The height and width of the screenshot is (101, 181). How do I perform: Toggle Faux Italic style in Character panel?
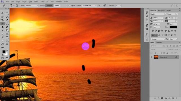pos(156,31)
